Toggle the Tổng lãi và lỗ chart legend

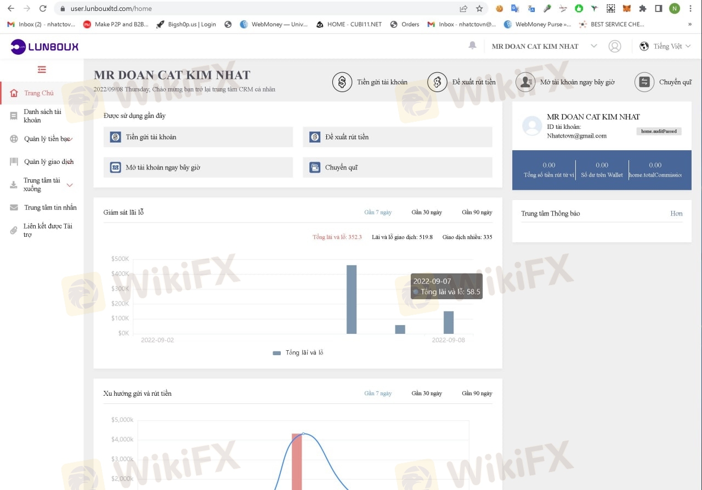(x=298, y=352)
